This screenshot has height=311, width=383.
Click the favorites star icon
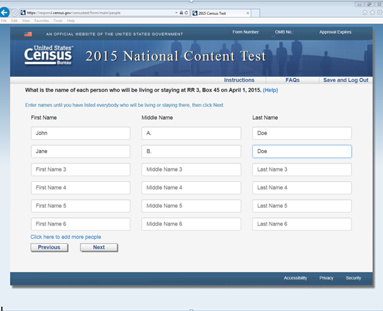(372, 12)
